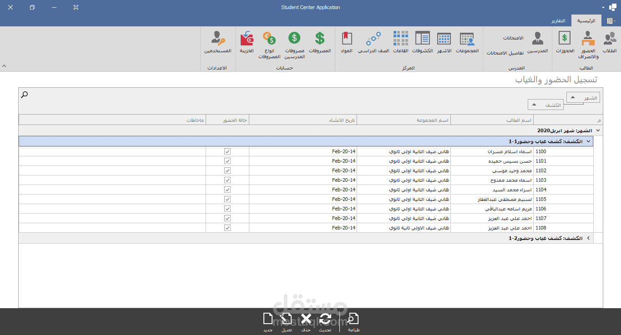Viewport: 621px width, 335px height.
Task: Click group name cell in row 1108
Action: [404, 228]
